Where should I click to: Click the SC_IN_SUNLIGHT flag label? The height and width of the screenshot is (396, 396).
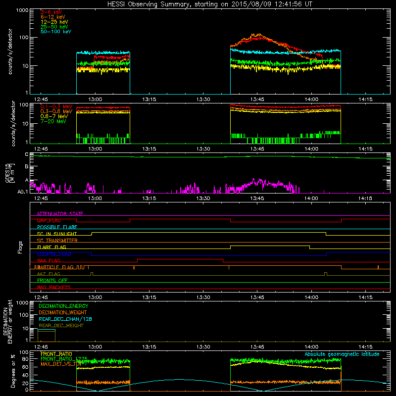coord(57,234)
